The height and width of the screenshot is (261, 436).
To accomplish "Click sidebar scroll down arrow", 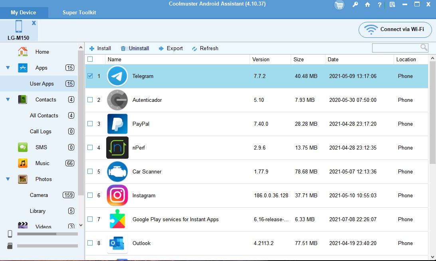I will (x=81, y=225).
